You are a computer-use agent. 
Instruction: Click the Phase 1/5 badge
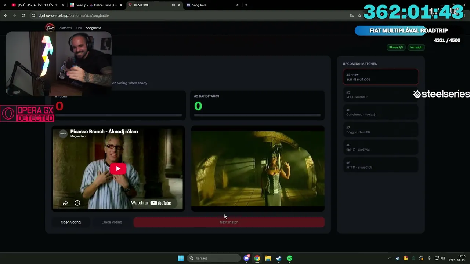(x=396, y=47)
